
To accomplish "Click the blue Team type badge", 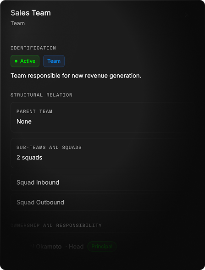I will (x=54, y=61).
